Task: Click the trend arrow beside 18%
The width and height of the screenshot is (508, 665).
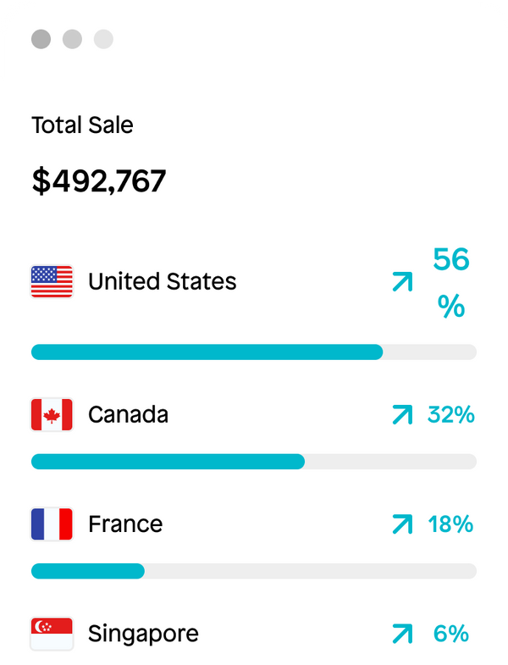Action: 402,524
